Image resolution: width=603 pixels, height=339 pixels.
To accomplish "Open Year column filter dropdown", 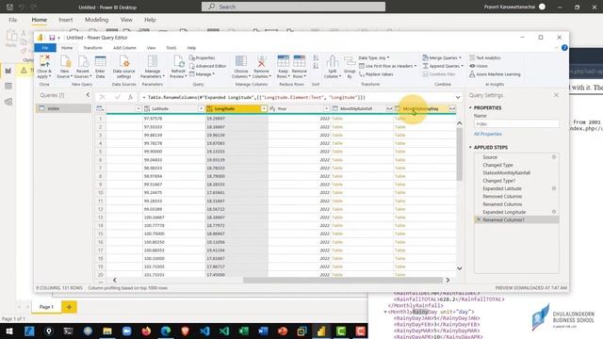I will click(x=326, y=109).
